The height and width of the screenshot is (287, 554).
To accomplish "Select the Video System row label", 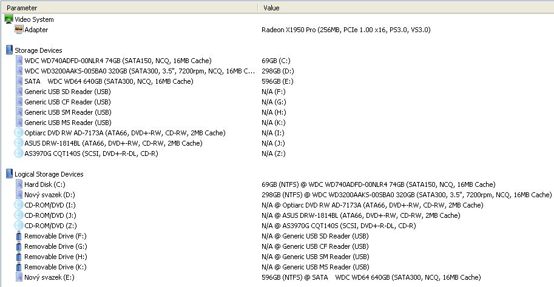I will tap(34, 19).
